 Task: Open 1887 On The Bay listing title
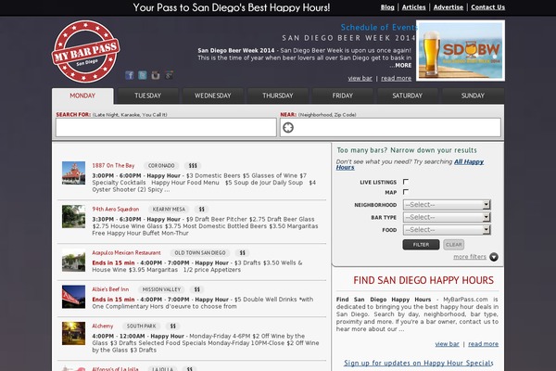113,166
